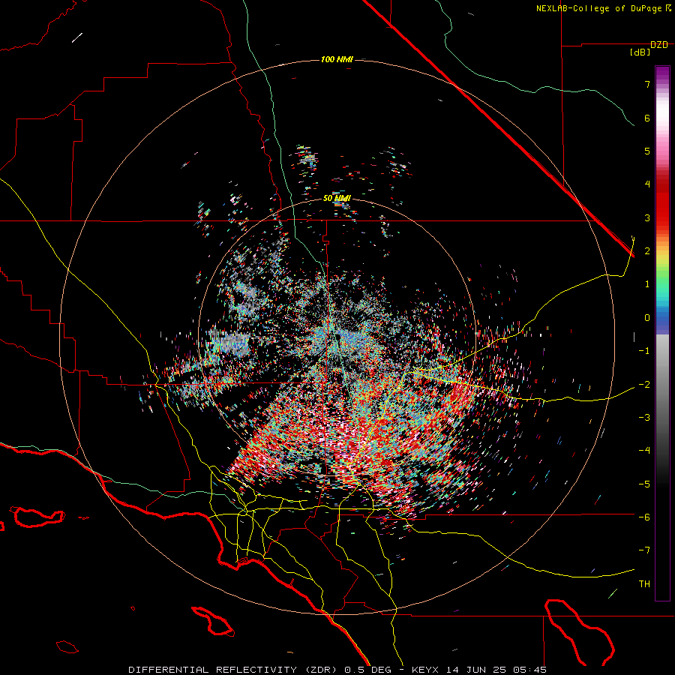Image resolution: width=675 pixels, height=675 pixels.
Task: Click the 1 value on the color scale
Action: pyautogui.click(x=647, y=284)
